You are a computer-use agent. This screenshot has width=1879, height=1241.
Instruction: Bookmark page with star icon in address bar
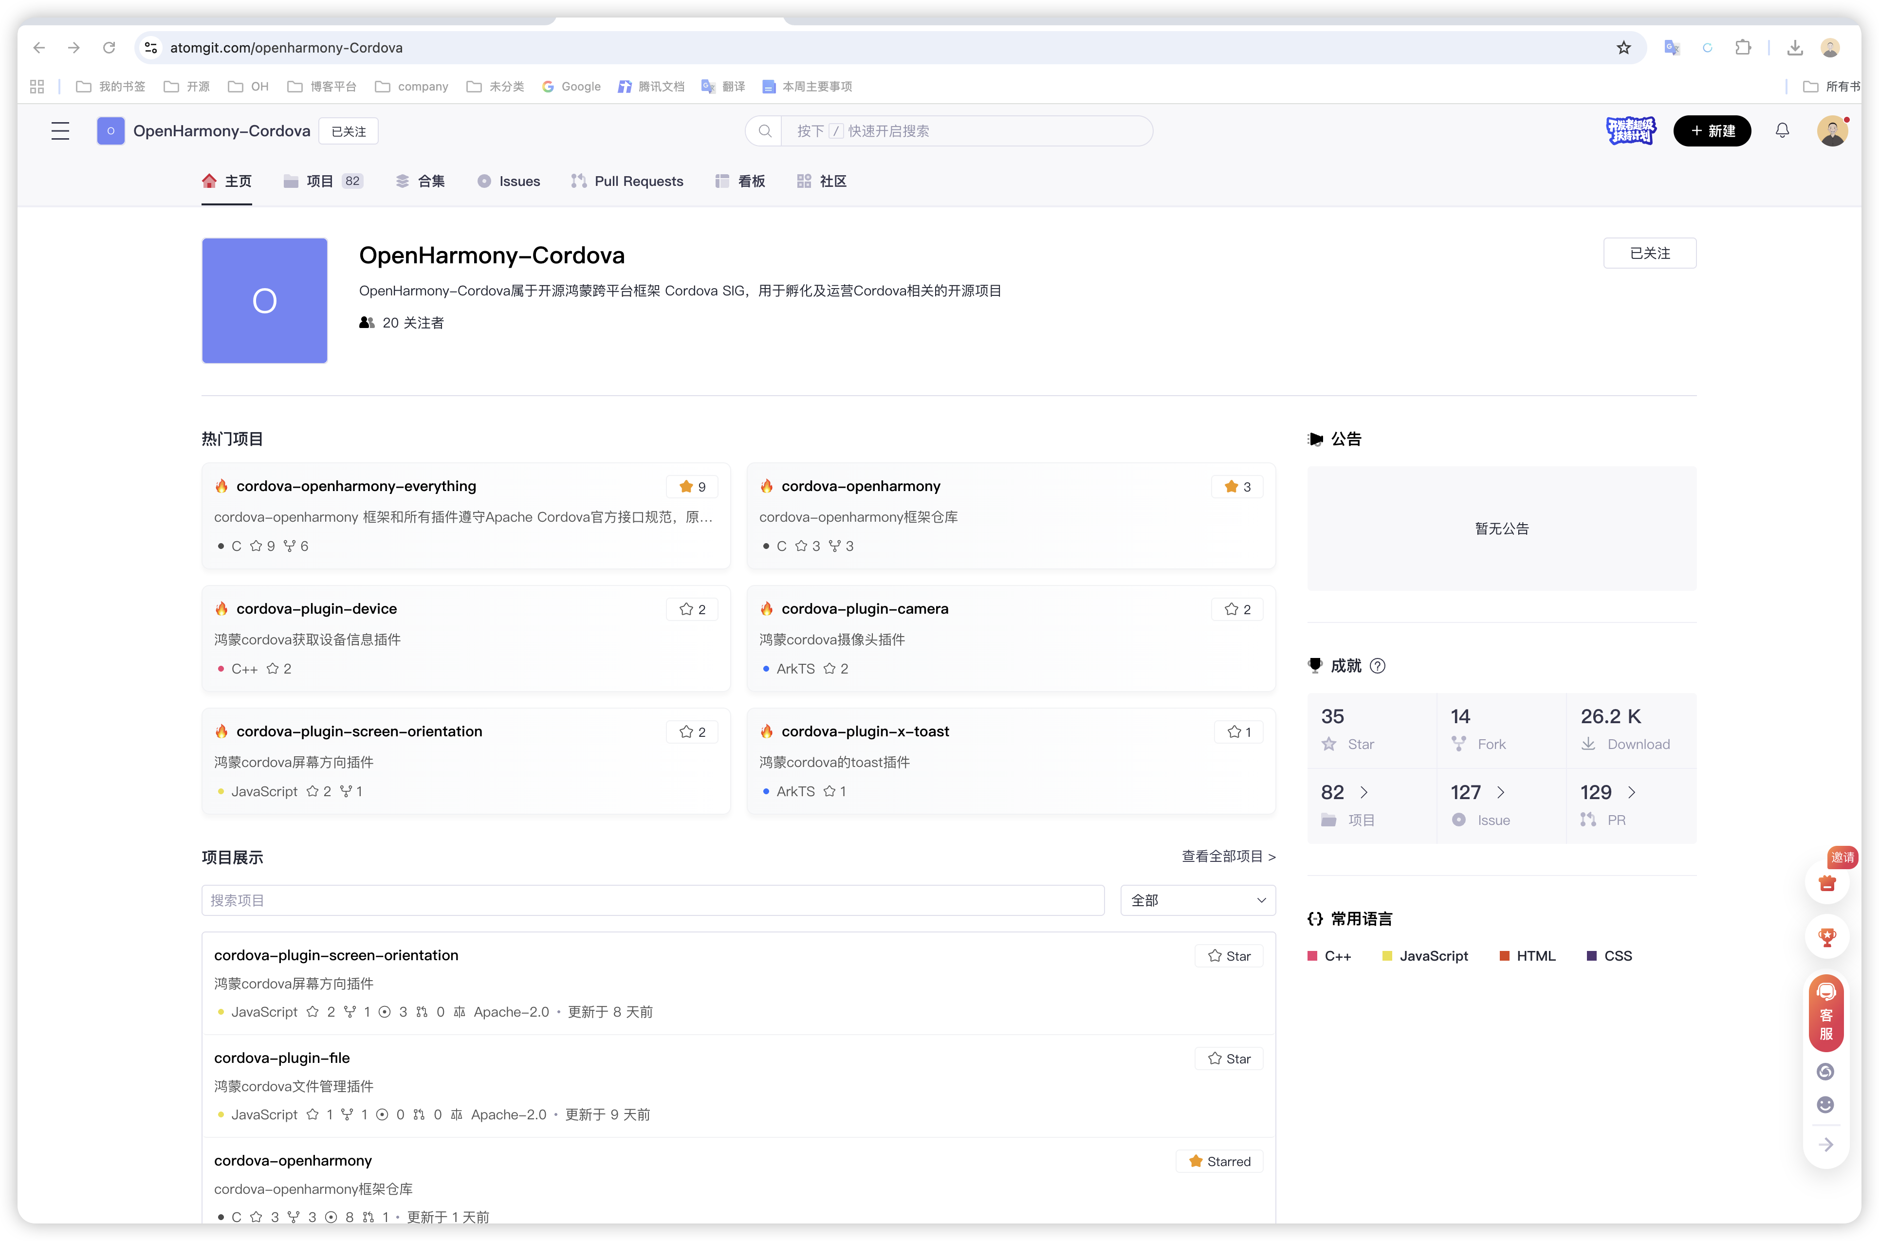[1623, 48]
